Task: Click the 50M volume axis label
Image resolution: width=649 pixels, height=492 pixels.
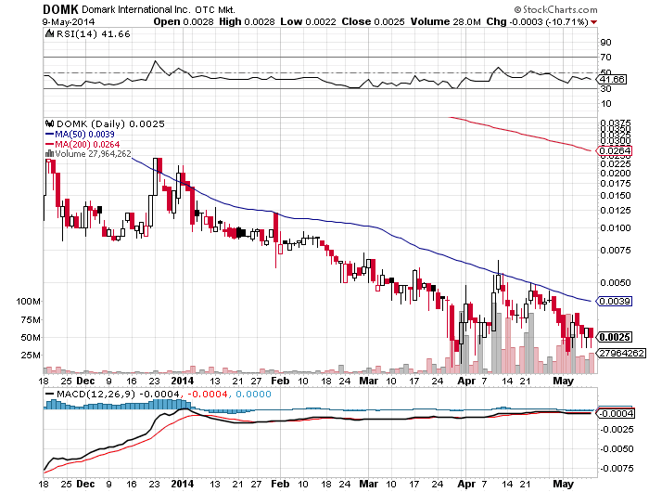Action: pos(31,337)
